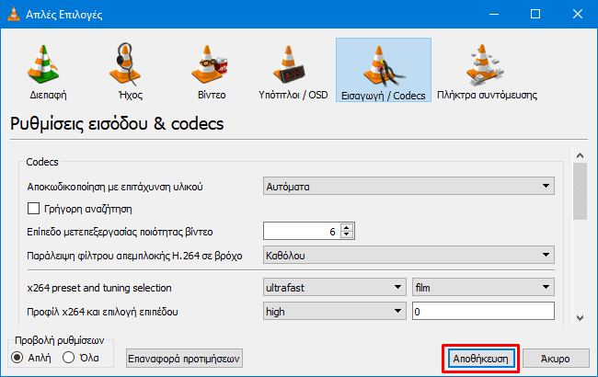Select the Απλή settings view radio button
This screenshot has width=598, height=377.
(x=17, y=358)
